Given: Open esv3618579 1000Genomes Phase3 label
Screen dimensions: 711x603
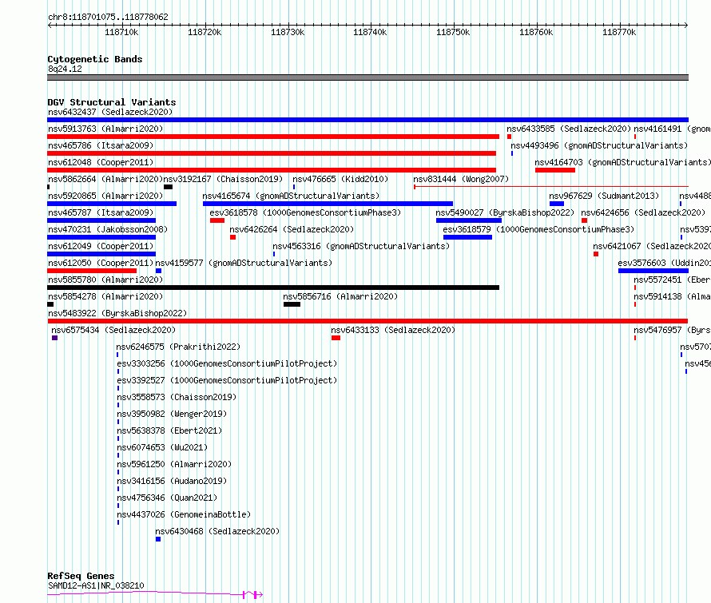Looking at the screenshot, I should [x=538, y=229].
